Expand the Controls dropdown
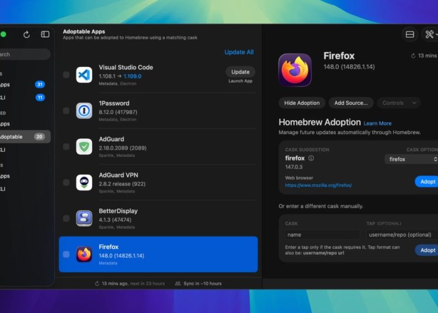 [x=398, y=103]
